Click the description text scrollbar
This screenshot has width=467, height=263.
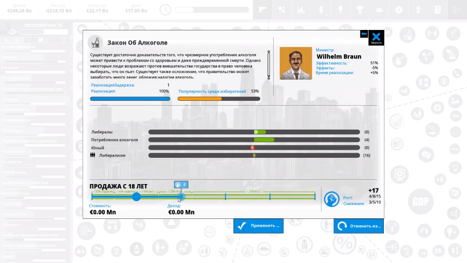pos(269,65)
